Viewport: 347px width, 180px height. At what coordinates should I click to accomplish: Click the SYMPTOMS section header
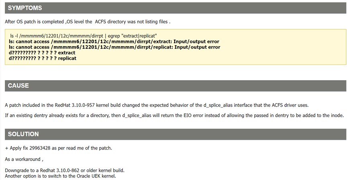click(176, 8)
